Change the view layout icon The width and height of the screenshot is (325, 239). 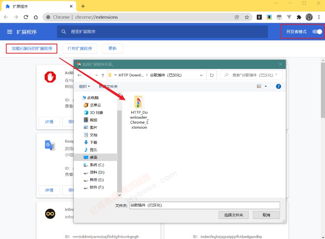click(259, 86)
